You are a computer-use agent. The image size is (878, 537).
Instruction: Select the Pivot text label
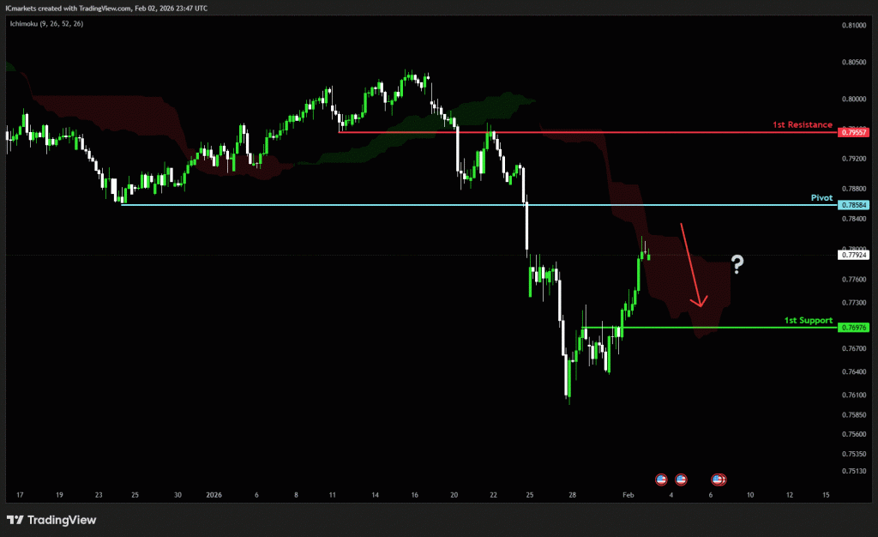[821, 197]
